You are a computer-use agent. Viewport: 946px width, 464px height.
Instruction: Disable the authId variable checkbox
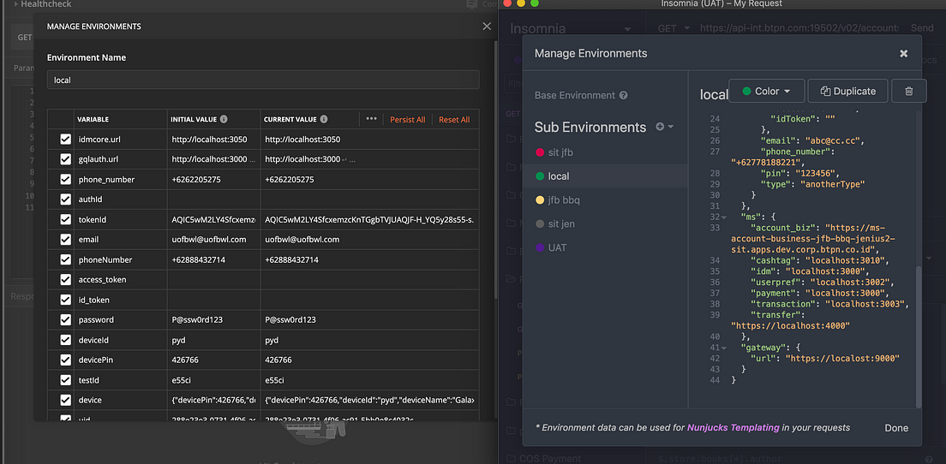coord(66,199)
